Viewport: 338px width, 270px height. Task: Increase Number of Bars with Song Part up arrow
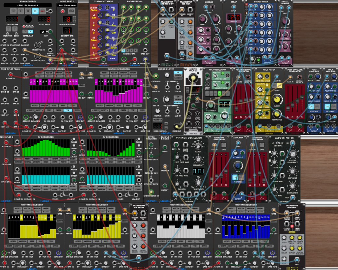(x=74, y=17)
